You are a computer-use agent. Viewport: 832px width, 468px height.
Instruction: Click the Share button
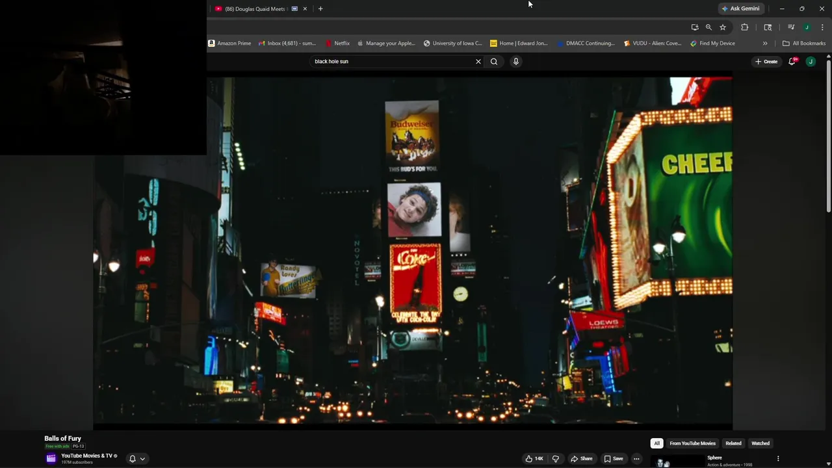[582, 459]
